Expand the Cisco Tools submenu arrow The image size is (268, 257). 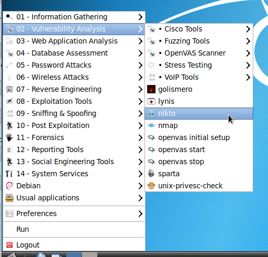point(248,29)
